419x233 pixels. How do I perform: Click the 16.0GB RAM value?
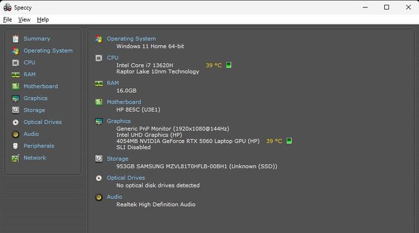[126, 90]
